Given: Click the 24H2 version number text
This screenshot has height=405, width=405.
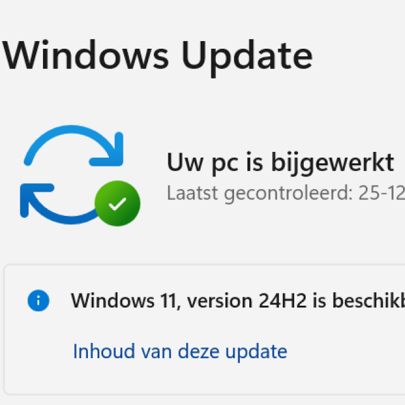Looking at the screenshot, I should 283,301.
